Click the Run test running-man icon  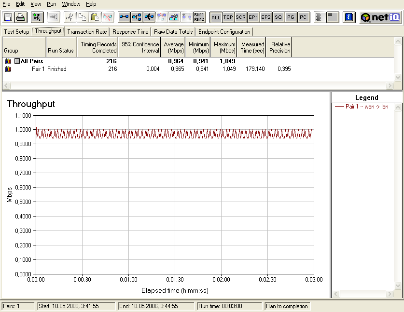tap(37, 17)
